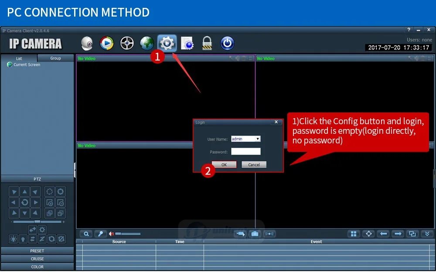436x272 pixels.
Task: Click the webcam live view icon
Action: tap(87, 44)
